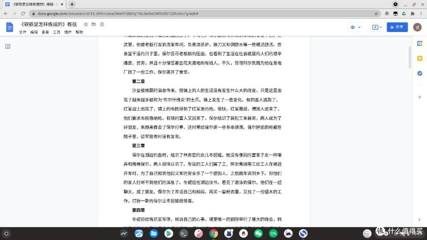Click the first extension icon beside the bookmark star
427x240 pixels.
coord(387,13)
